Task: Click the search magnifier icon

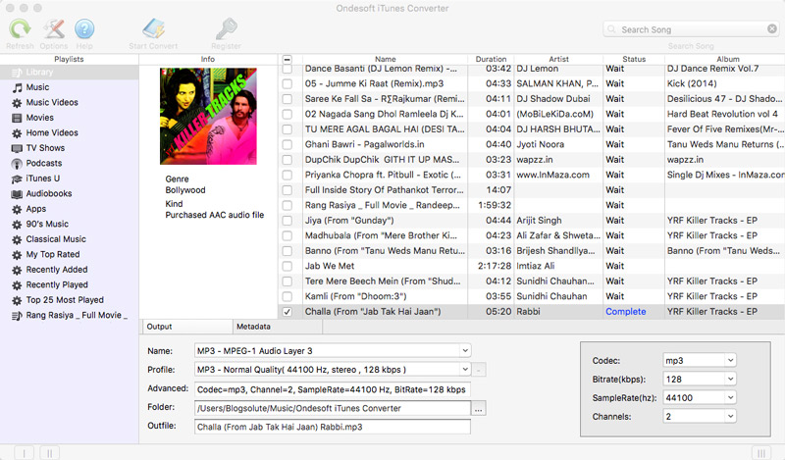Action: point(611,29)
